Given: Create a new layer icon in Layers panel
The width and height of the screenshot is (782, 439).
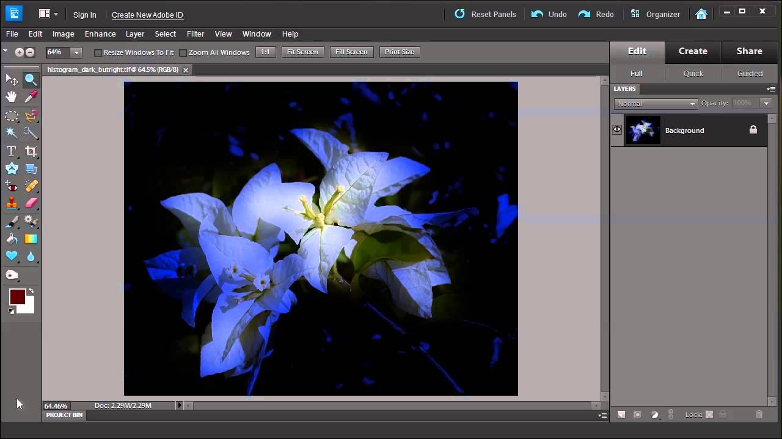Looking at the screenshot, I should coord(621,415).
